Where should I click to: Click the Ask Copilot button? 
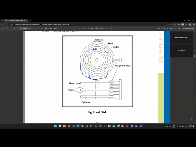coord(54,28)
